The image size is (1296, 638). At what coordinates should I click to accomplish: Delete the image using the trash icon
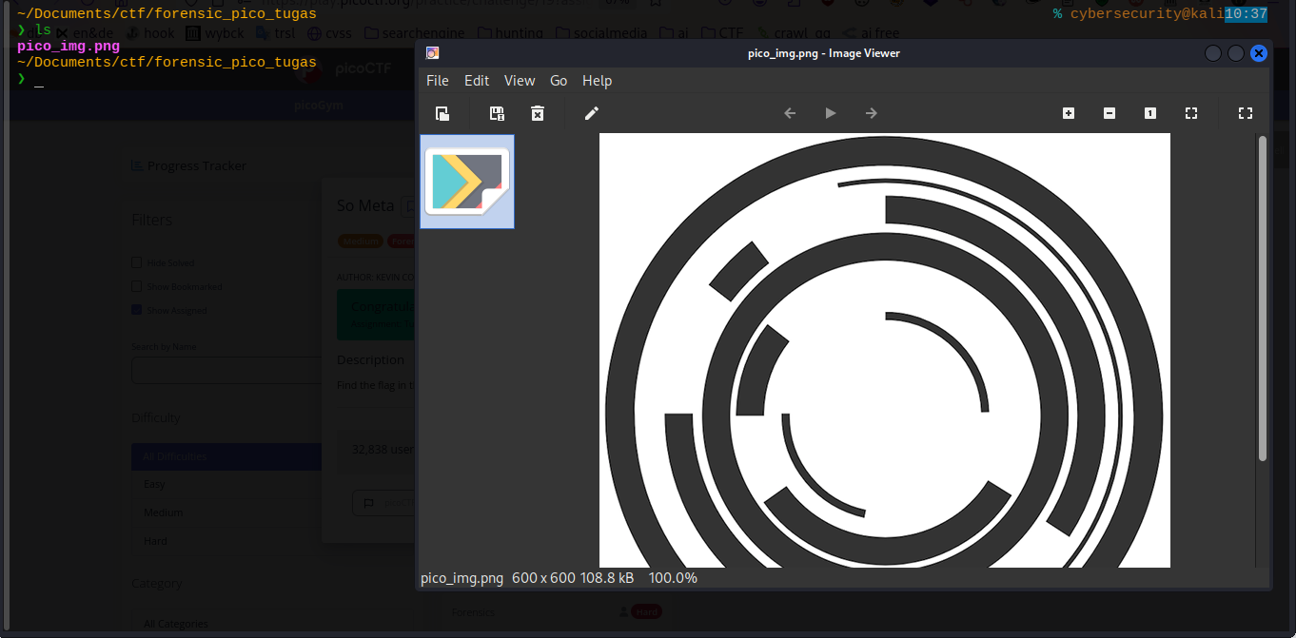click(538, 113)
